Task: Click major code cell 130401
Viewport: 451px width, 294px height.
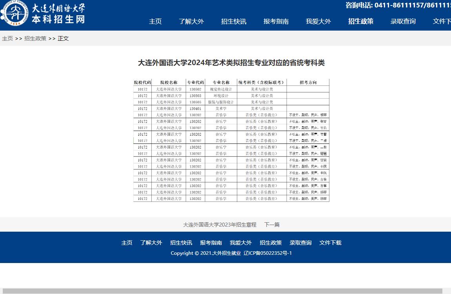Action: point(195,108)
